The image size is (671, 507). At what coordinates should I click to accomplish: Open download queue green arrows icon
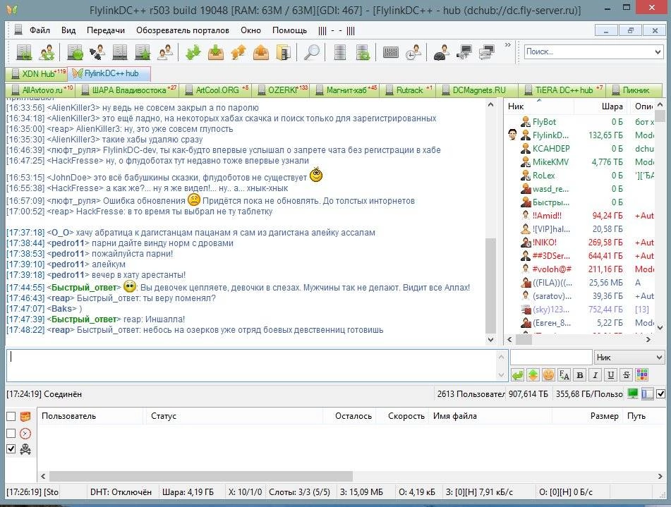[x=193, y=52]
